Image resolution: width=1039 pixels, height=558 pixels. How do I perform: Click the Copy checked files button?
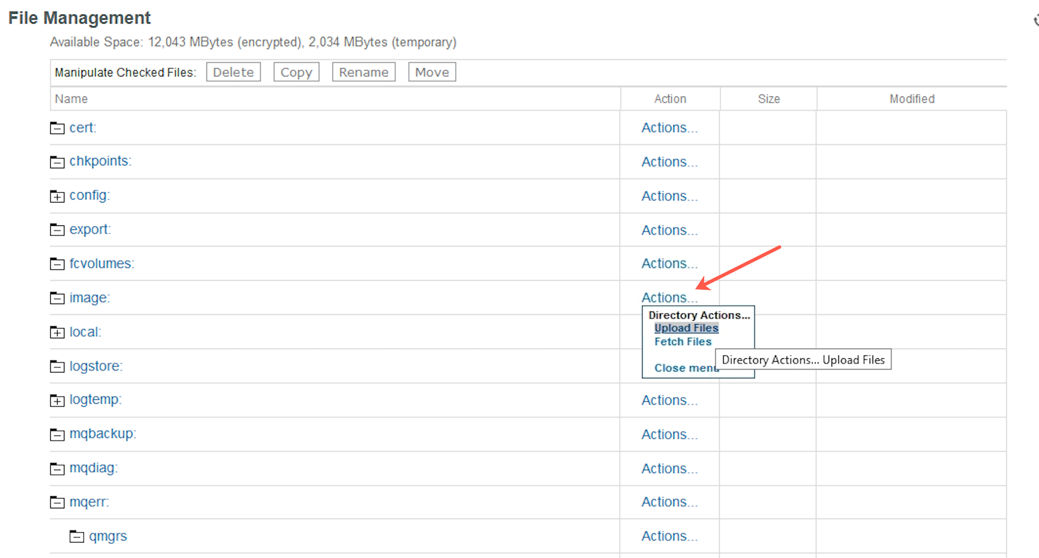297,72
